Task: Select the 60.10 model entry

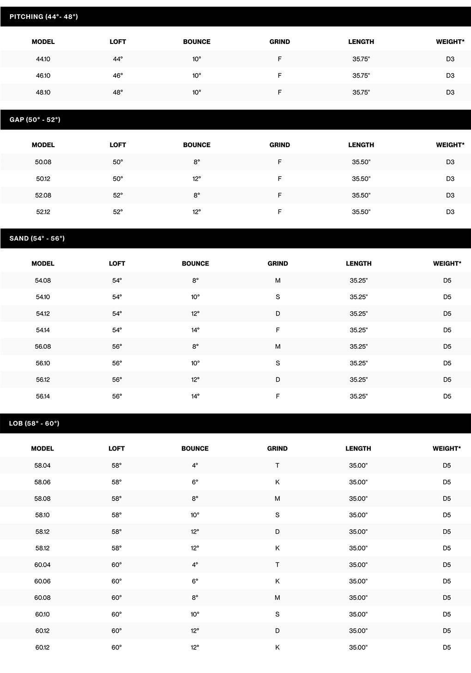Action: coord(42,615)
